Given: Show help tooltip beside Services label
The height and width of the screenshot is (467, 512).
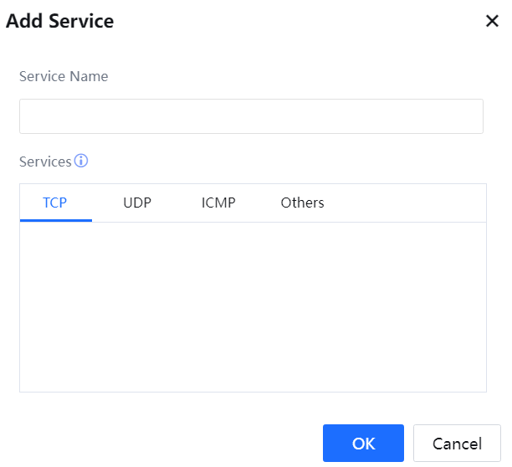Looking at the screenshot, I should [81, 161].
